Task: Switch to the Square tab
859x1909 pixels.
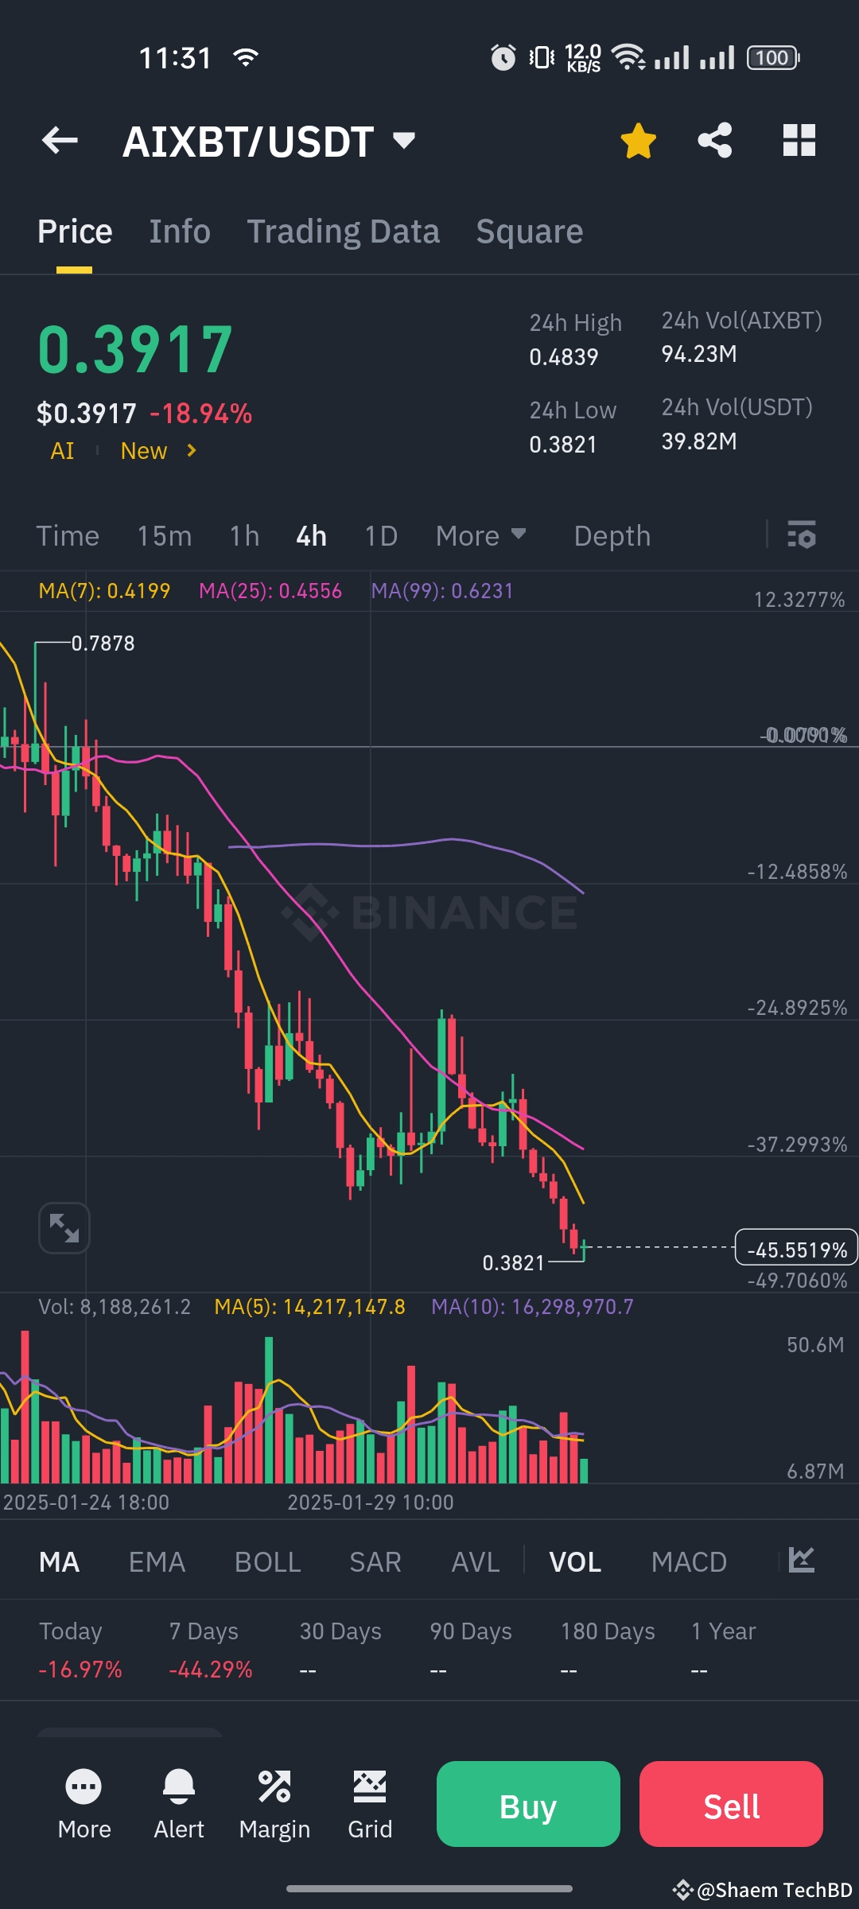Action: coord(529,231)
